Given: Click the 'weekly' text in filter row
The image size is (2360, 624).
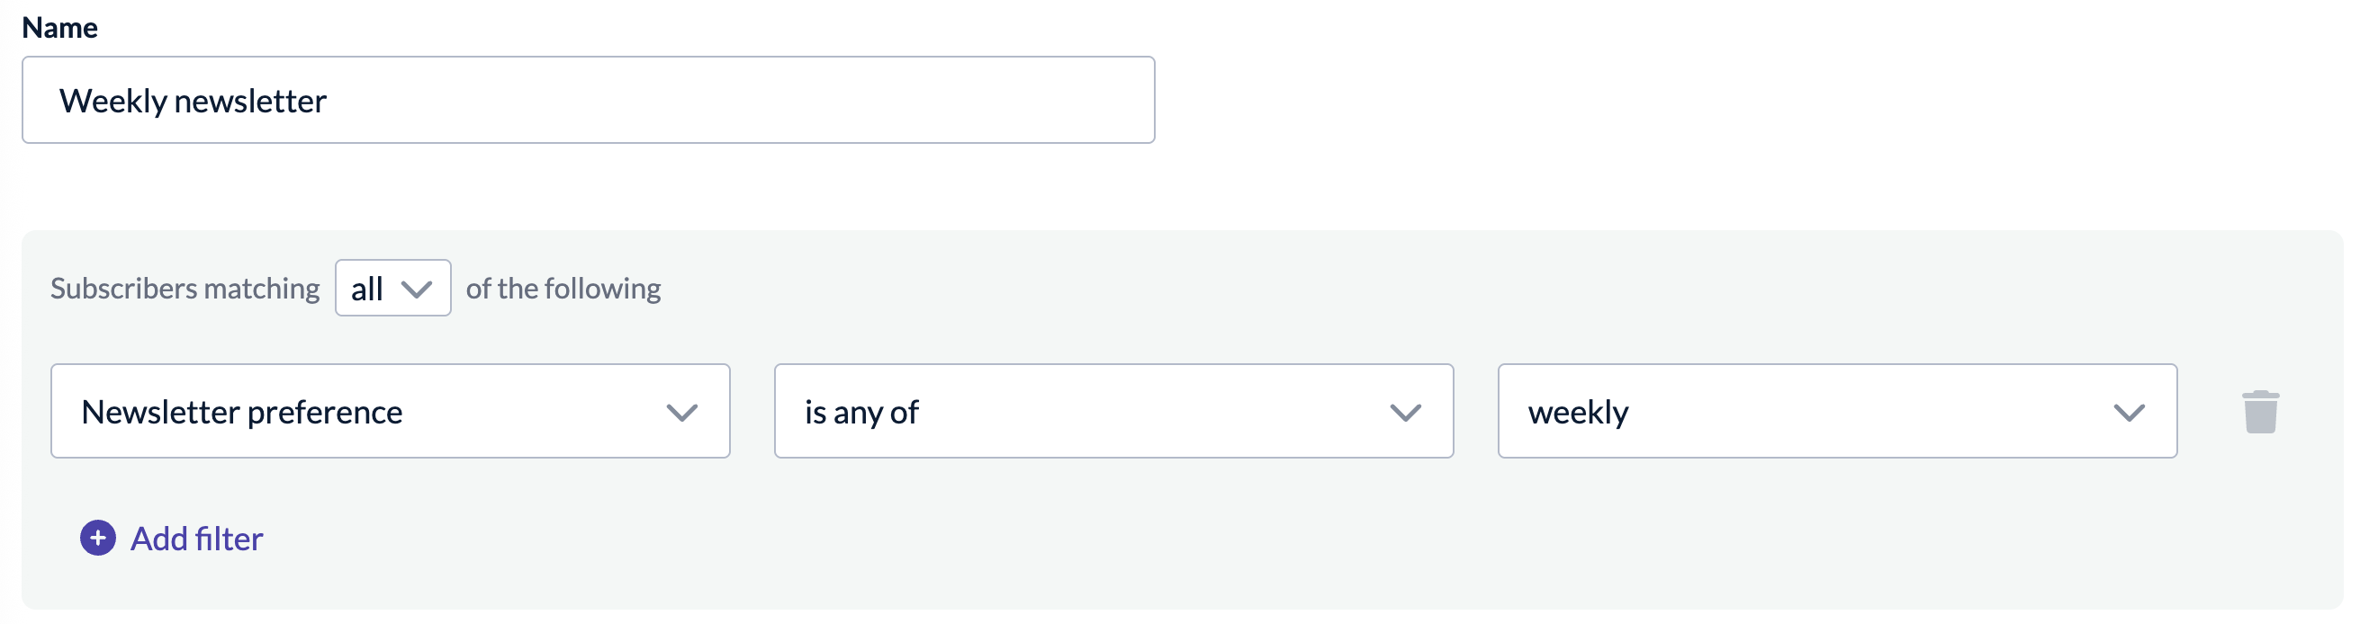Looking at the screenshot, I should [x=1579, y=413].
